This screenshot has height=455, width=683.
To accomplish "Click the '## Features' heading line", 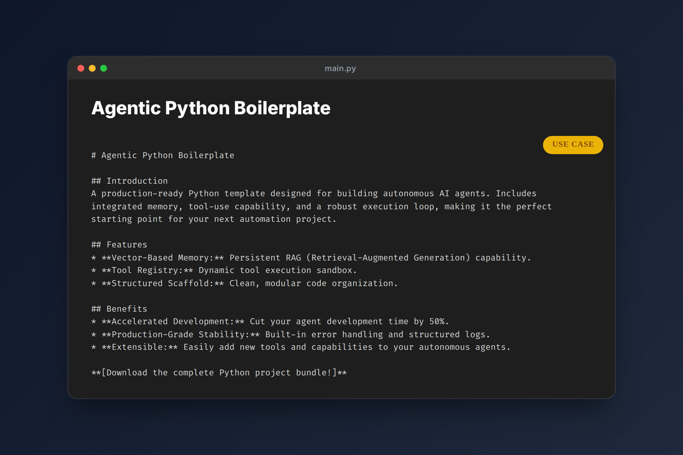I will (119, 245).
